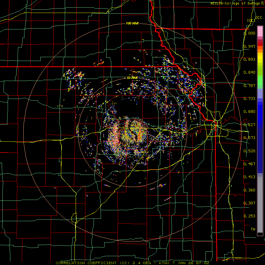The height and width of the screenshot is (265, 265).
Task: Click the 0.520 value on the legend
Action: [249, 151]
